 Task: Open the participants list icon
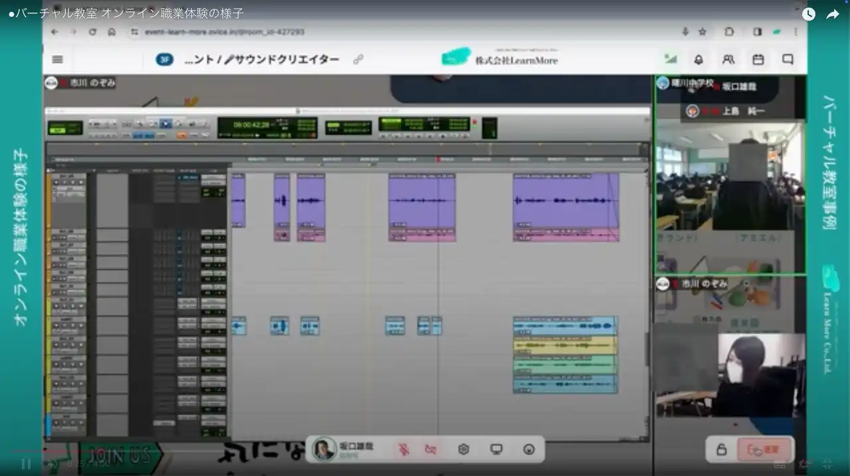[x=728, y=59]
